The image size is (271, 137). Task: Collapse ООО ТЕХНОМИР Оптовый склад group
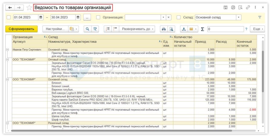coord(8,59)
